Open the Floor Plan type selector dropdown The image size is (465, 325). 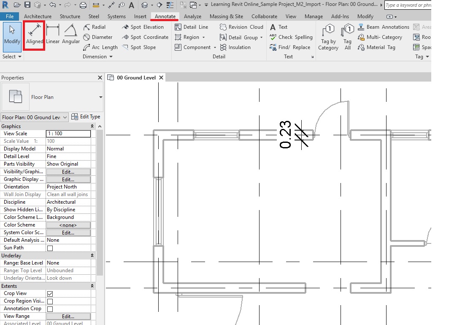[x=100, y=97]
